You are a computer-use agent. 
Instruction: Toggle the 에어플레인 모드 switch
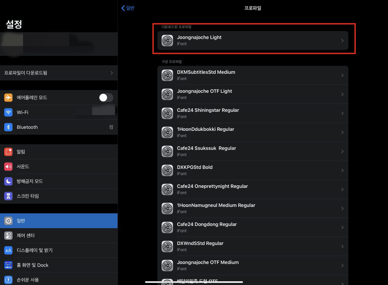pos(106,98)
